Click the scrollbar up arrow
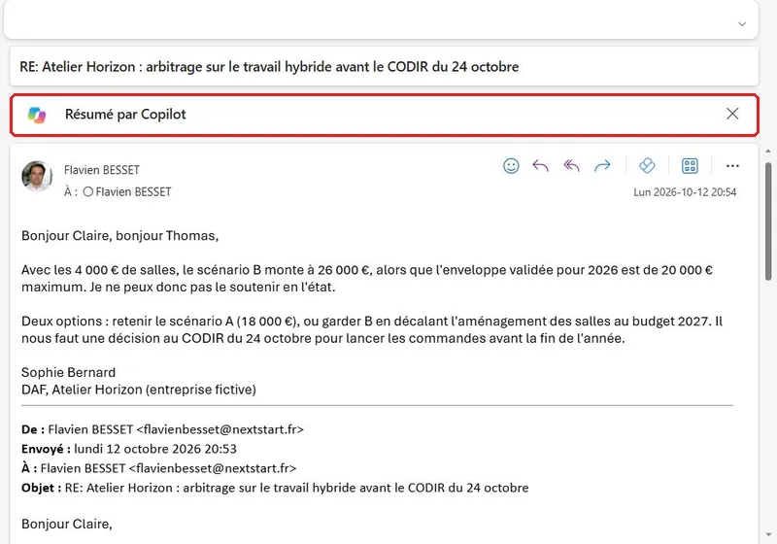 [x=768, y=152]
